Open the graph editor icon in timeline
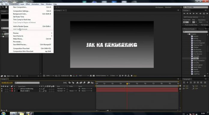The height and width of the screenshot is (115, 209). tap(92, 83)
